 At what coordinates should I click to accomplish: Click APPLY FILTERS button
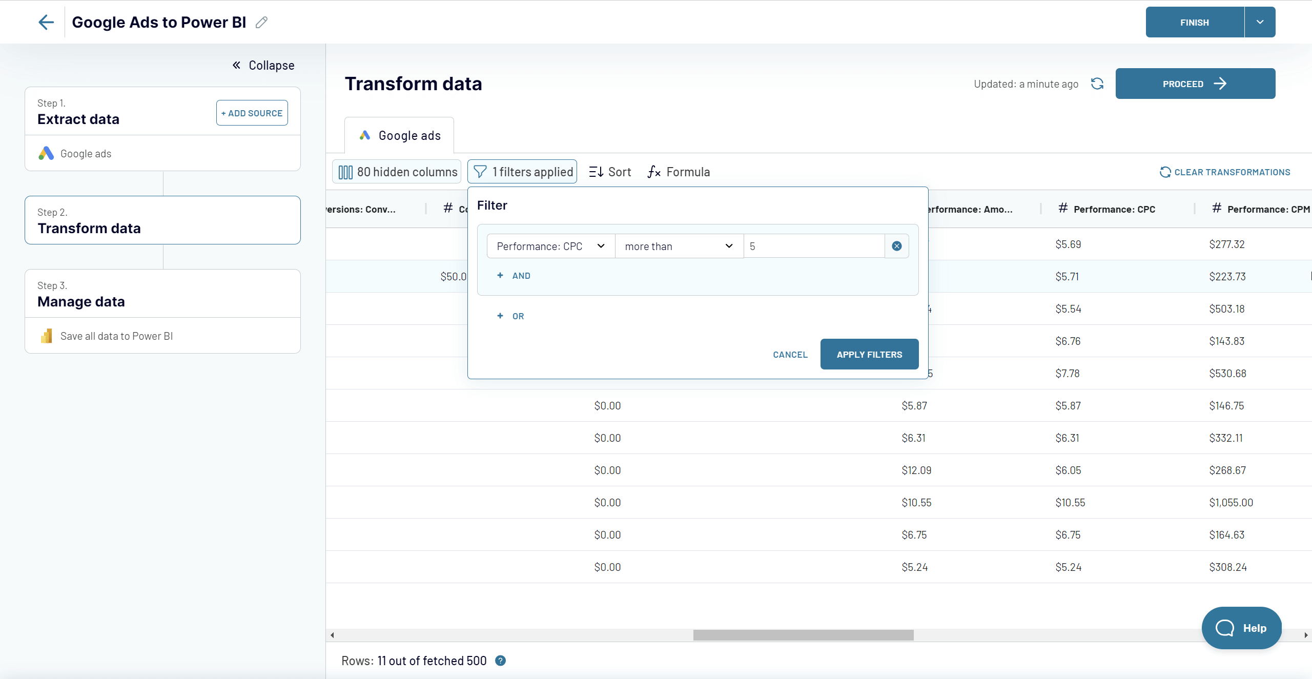(869, 354)
